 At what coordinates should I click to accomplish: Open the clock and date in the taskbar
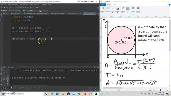[161, 94]
